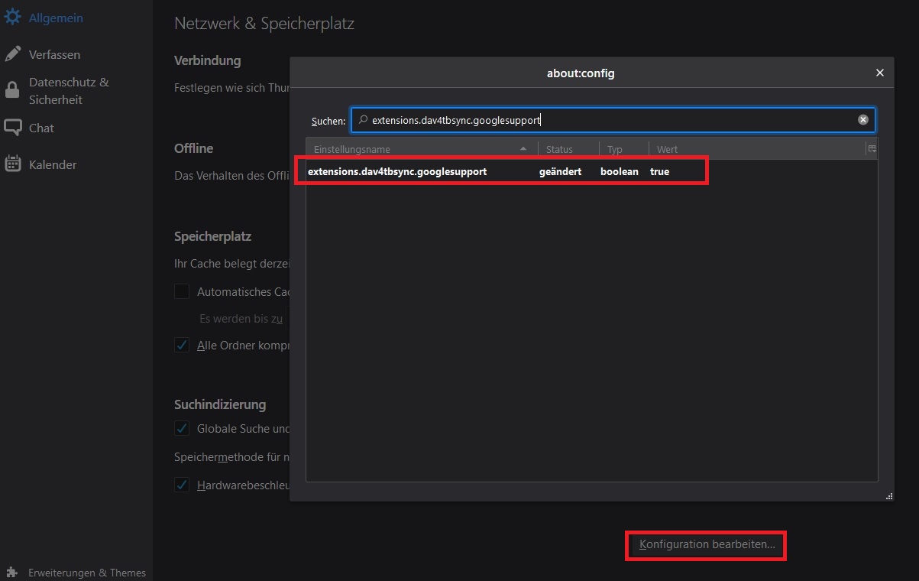The width and height of the screenshot is (919, 581).
Task: Click the Erweiterungen & Themes puzzle icon
Action: pyautogui.click(x=11, y=573)
